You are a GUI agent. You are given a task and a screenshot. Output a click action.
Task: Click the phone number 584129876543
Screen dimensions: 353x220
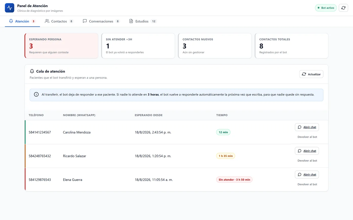pos(40,180)
